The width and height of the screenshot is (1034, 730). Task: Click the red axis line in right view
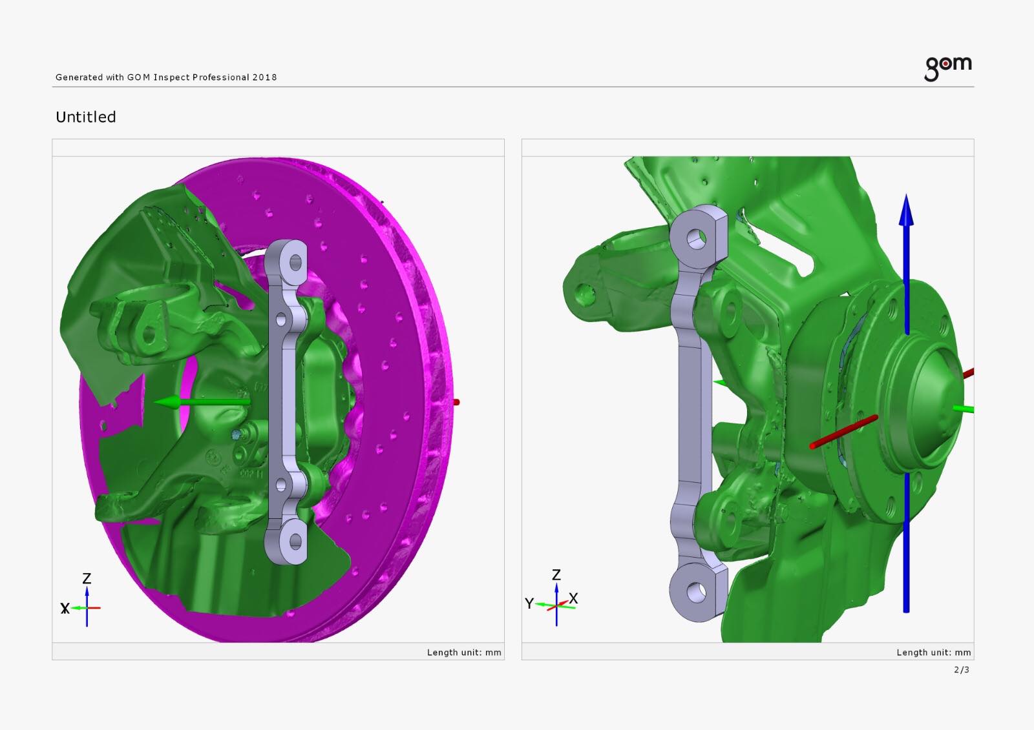[843, 432]
